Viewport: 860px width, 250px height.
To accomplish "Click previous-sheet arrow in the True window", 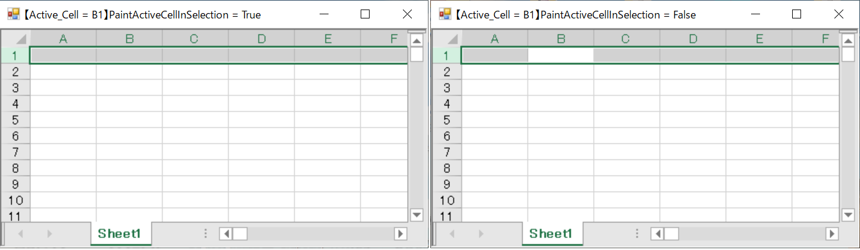I will pos(21,234).
